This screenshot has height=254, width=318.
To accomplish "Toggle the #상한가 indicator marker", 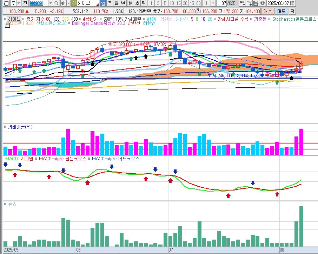I will (x=80, y=19).
